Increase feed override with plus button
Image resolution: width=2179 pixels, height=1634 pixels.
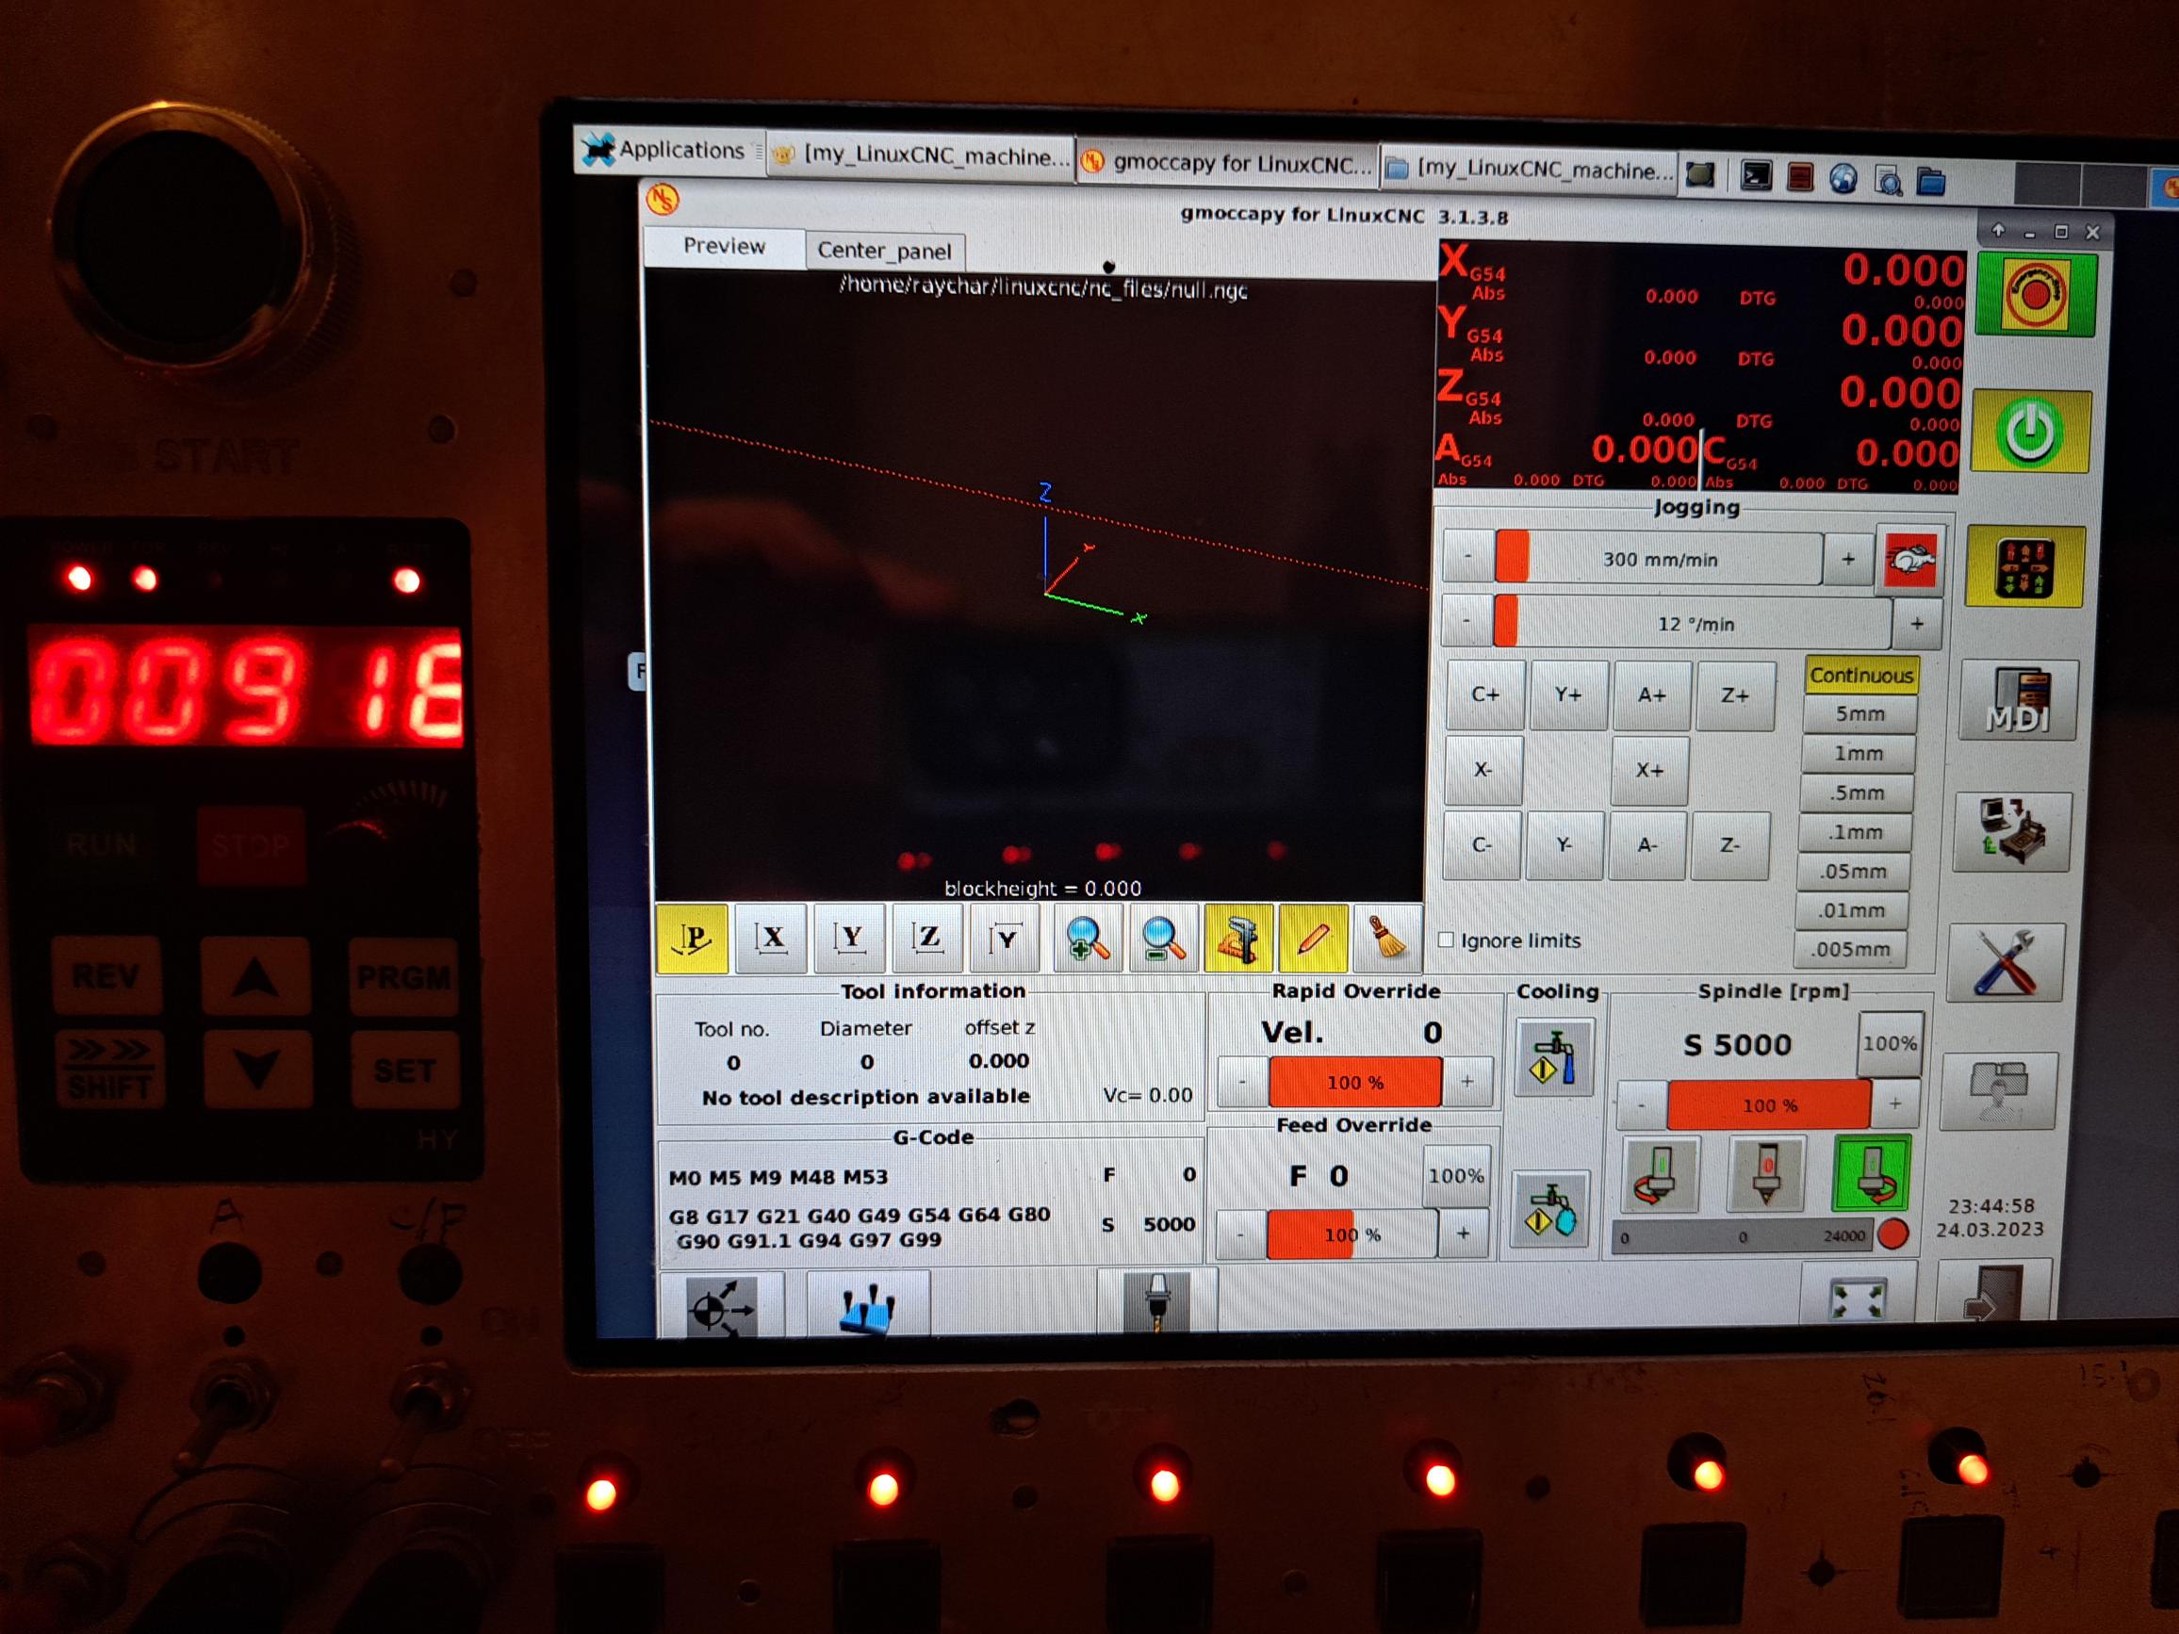point(1463,1234)
